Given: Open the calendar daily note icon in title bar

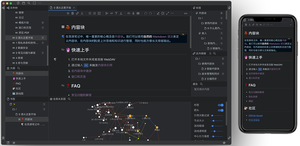Looking at the screenshot, I should [x=23, y=3].
